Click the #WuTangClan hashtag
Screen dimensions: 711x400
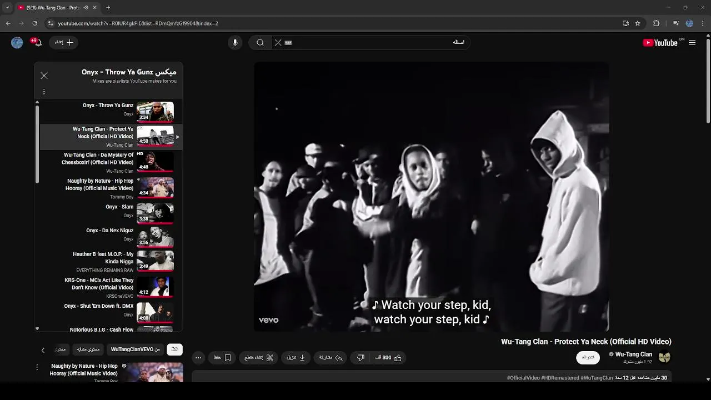point(597,378)
